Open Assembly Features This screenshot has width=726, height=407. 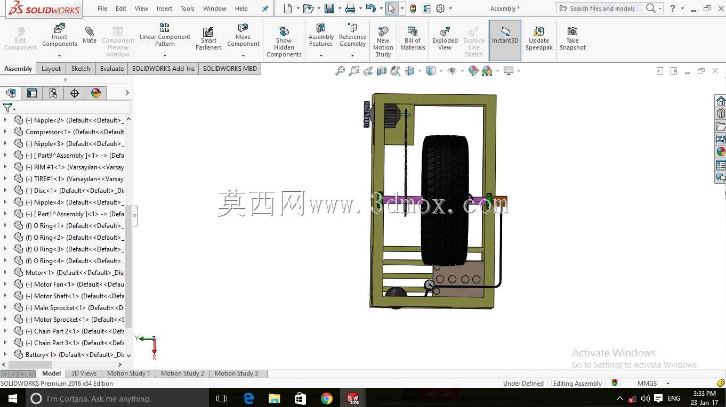(321, 35)
